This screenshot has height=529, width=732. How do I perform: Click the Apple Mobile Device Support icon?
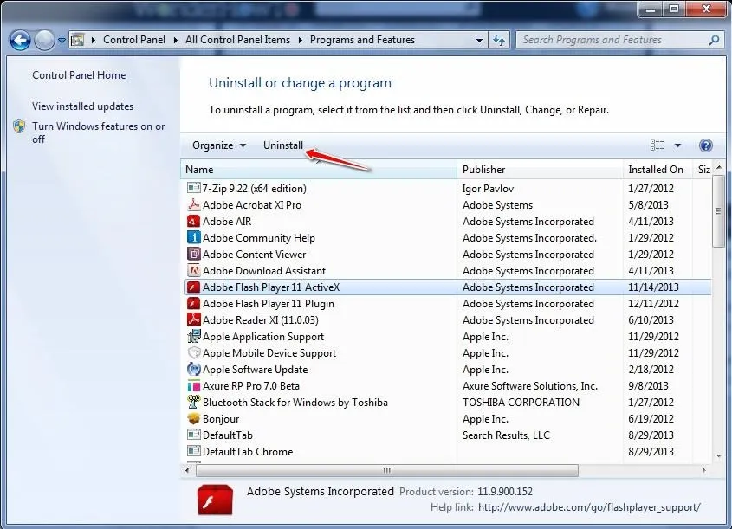pos(193,352)
